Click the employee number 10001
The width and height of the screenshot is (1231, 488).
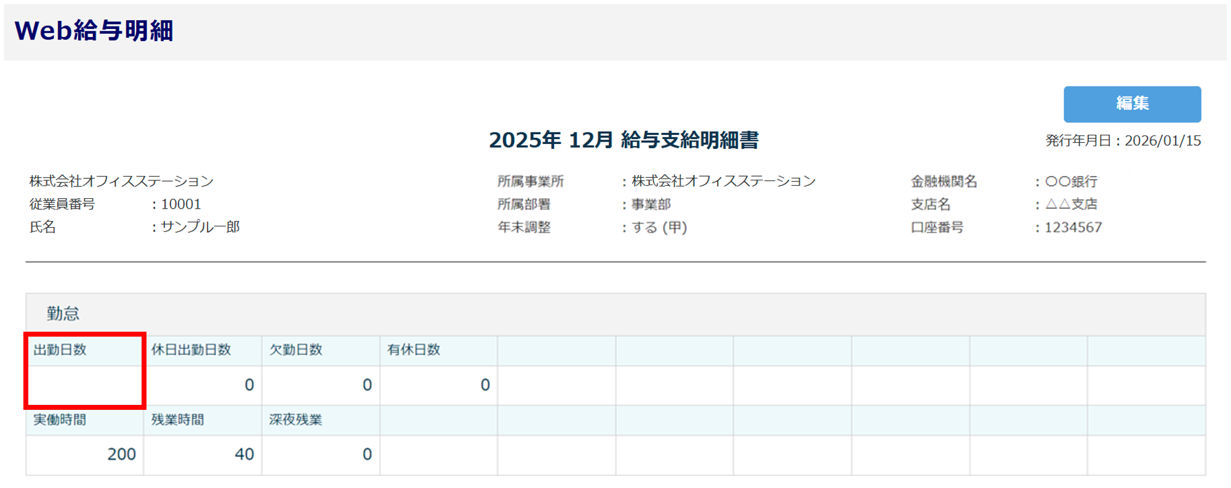coord(181,204)
